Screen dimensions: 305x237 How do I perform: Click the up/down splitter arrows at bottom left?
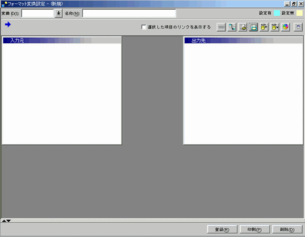(x=6, y=221)
